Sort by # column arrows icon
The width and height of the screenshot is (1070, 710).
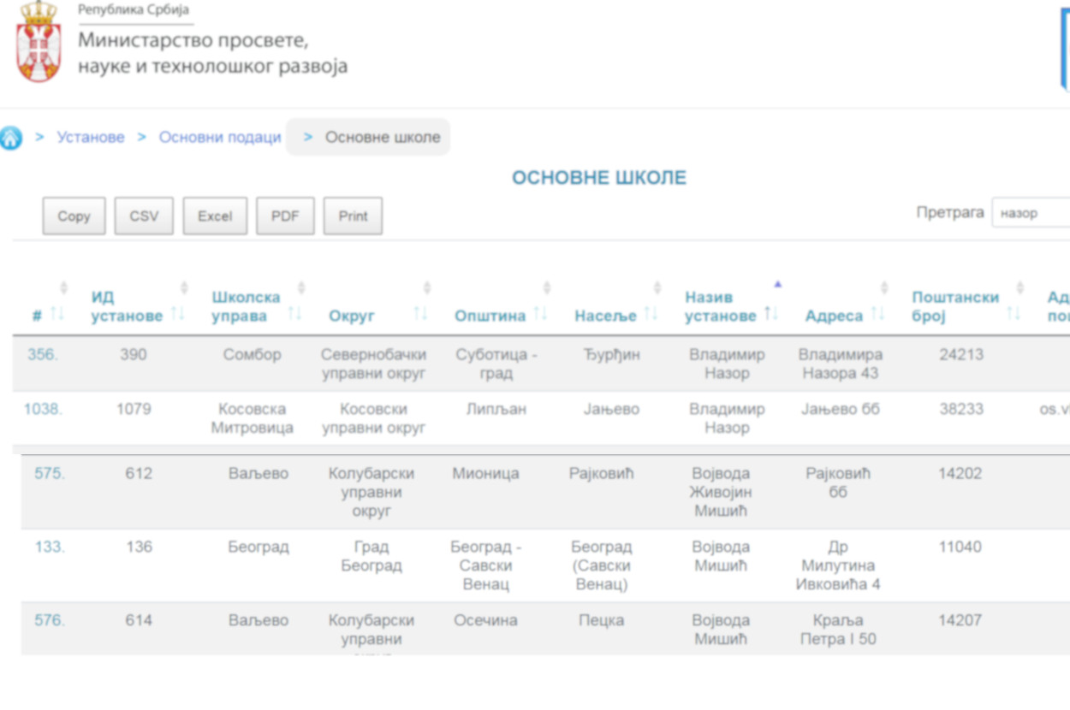pos(56,314)
